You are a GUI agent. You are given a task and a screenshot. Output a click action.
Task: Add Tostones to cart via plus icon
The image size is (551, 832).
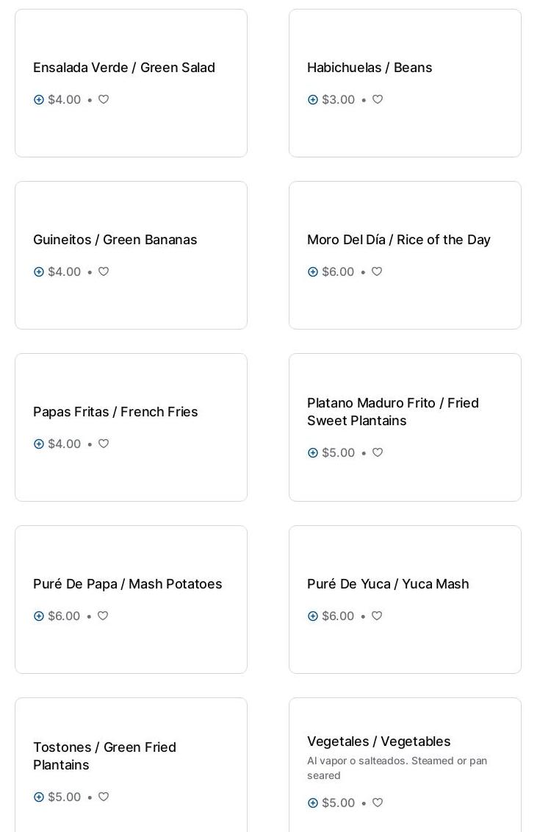39,797
